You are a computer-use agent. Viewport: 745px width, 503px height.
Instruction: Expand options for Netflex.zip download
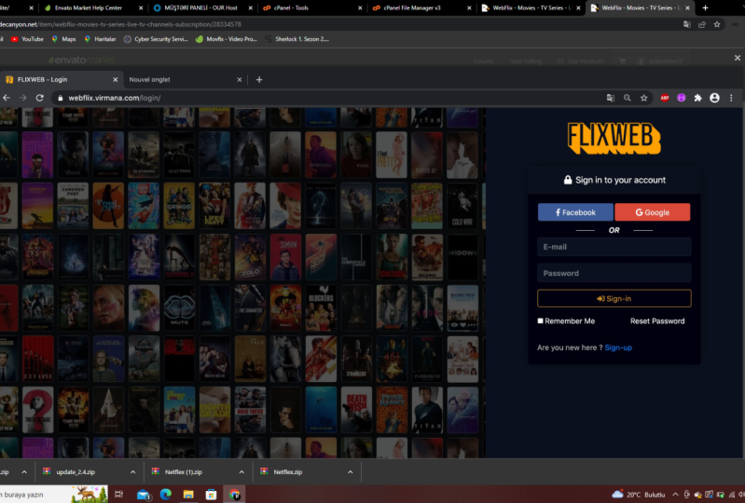351,472
